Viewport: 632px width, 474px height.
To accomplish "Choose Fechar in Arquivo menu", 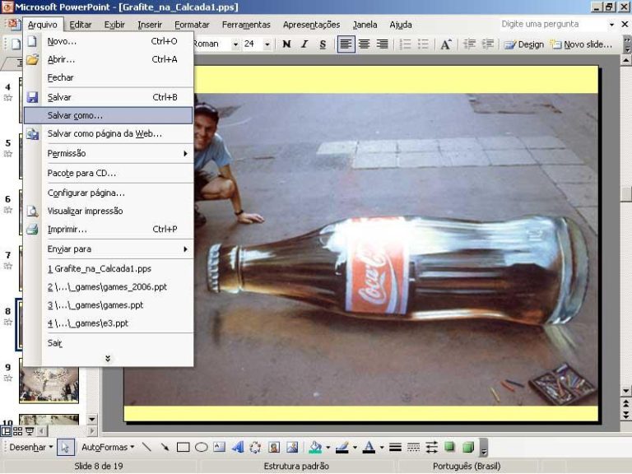I will [108, 78].
